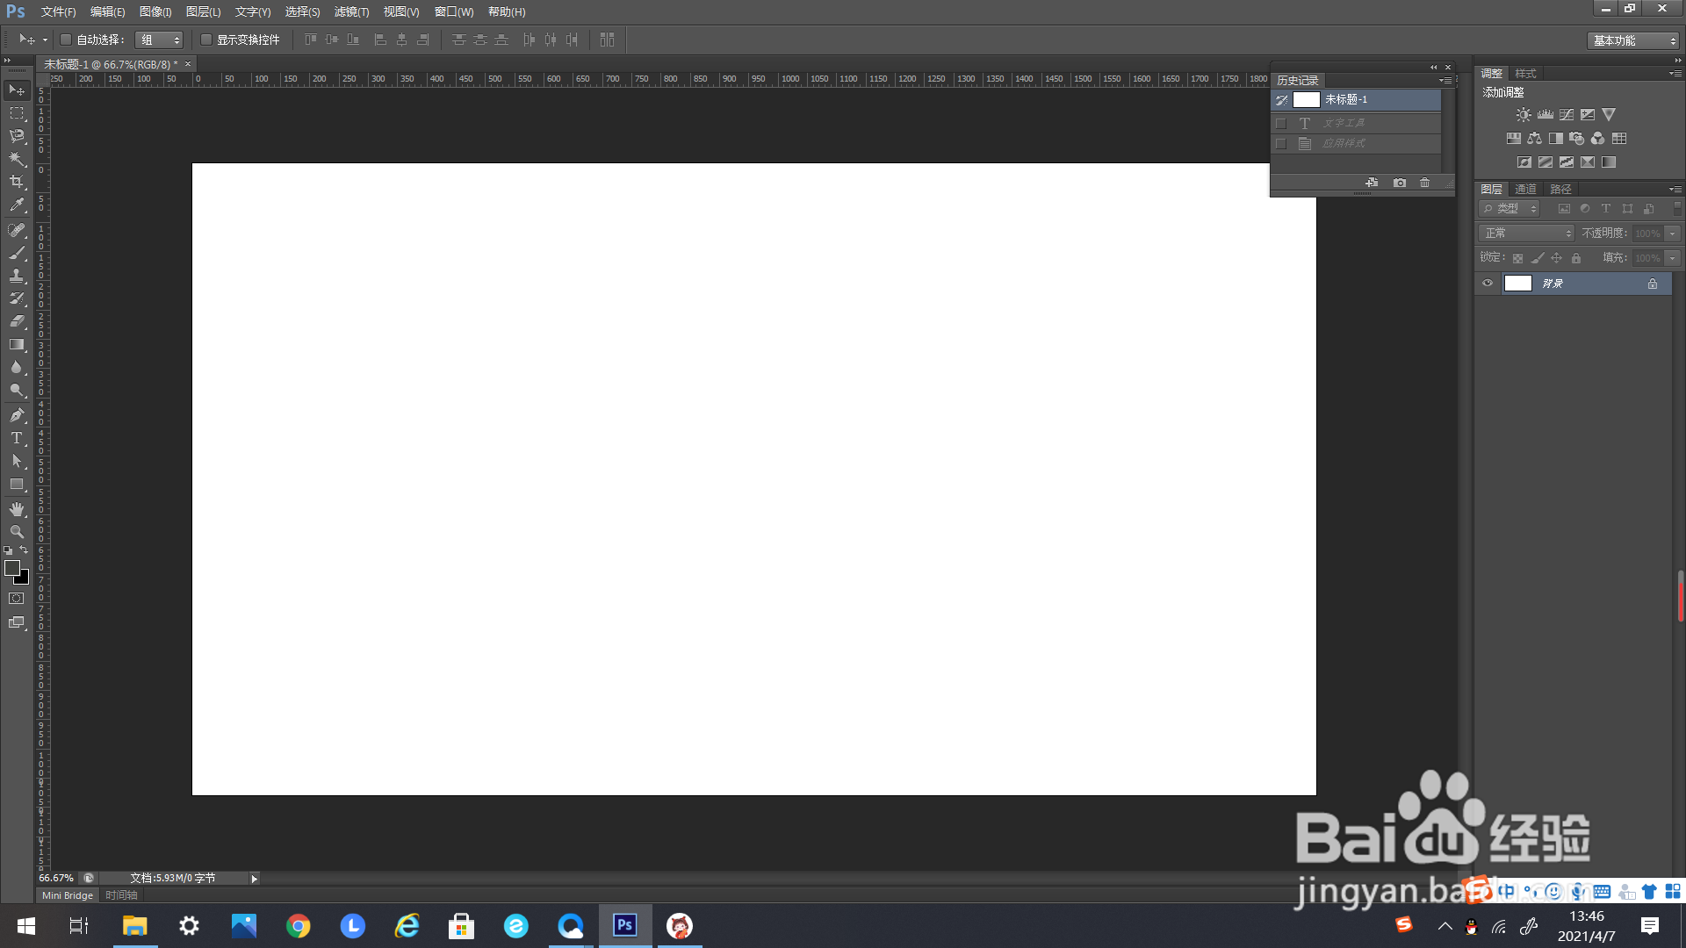Open the 正常 blend mode dropdown
The image size is (1686, 948).
click(1526, 233)
